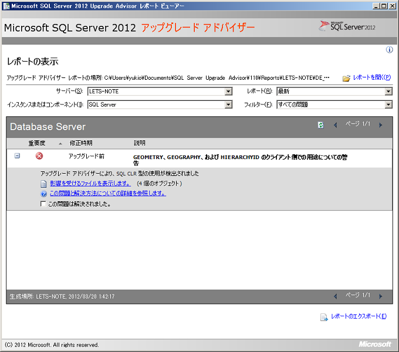The image size is (399, 352).
Task: Go to next page in header pager
Action: click(380, 125)
